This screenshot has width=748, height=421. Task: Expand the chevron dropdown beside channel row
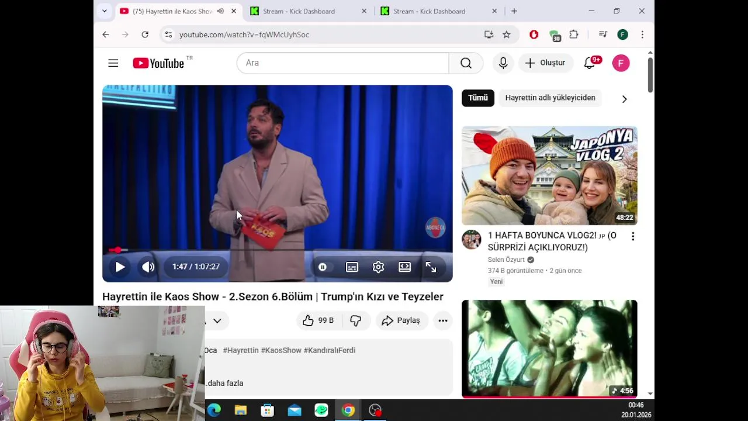coord(217,320)
